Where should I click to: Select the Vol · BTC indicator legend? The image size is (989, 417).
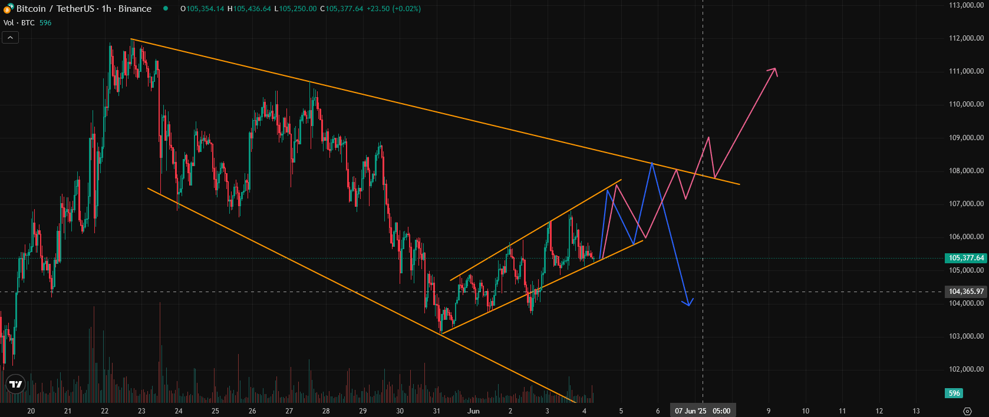19,23
